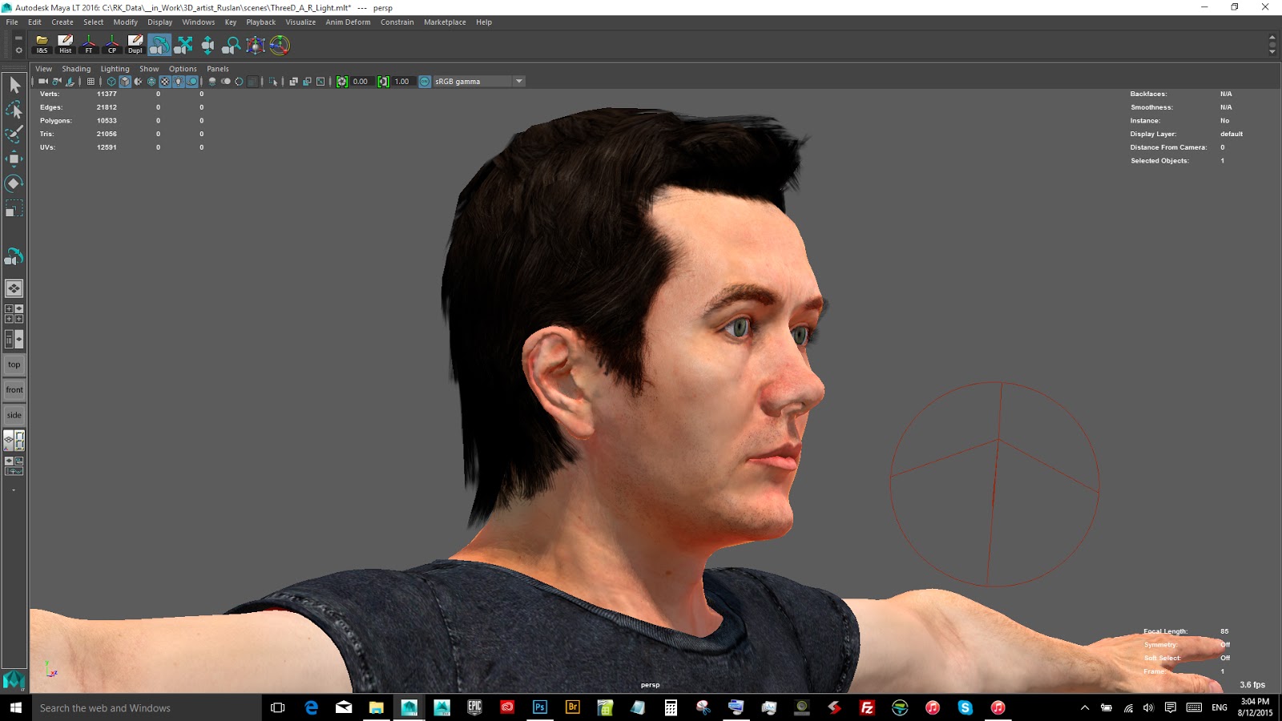This screenshot has height=721, width=1282.
Task: Open the Shading menu
Action: 76,69
